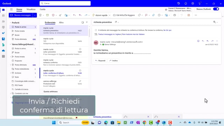
Task: Select the bottom richiesta preventivo tab
Action: click(102, 117)
